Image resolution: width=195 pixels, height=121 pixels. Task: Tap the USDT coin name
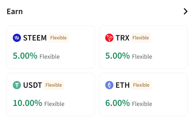click(x=33, y=85)
